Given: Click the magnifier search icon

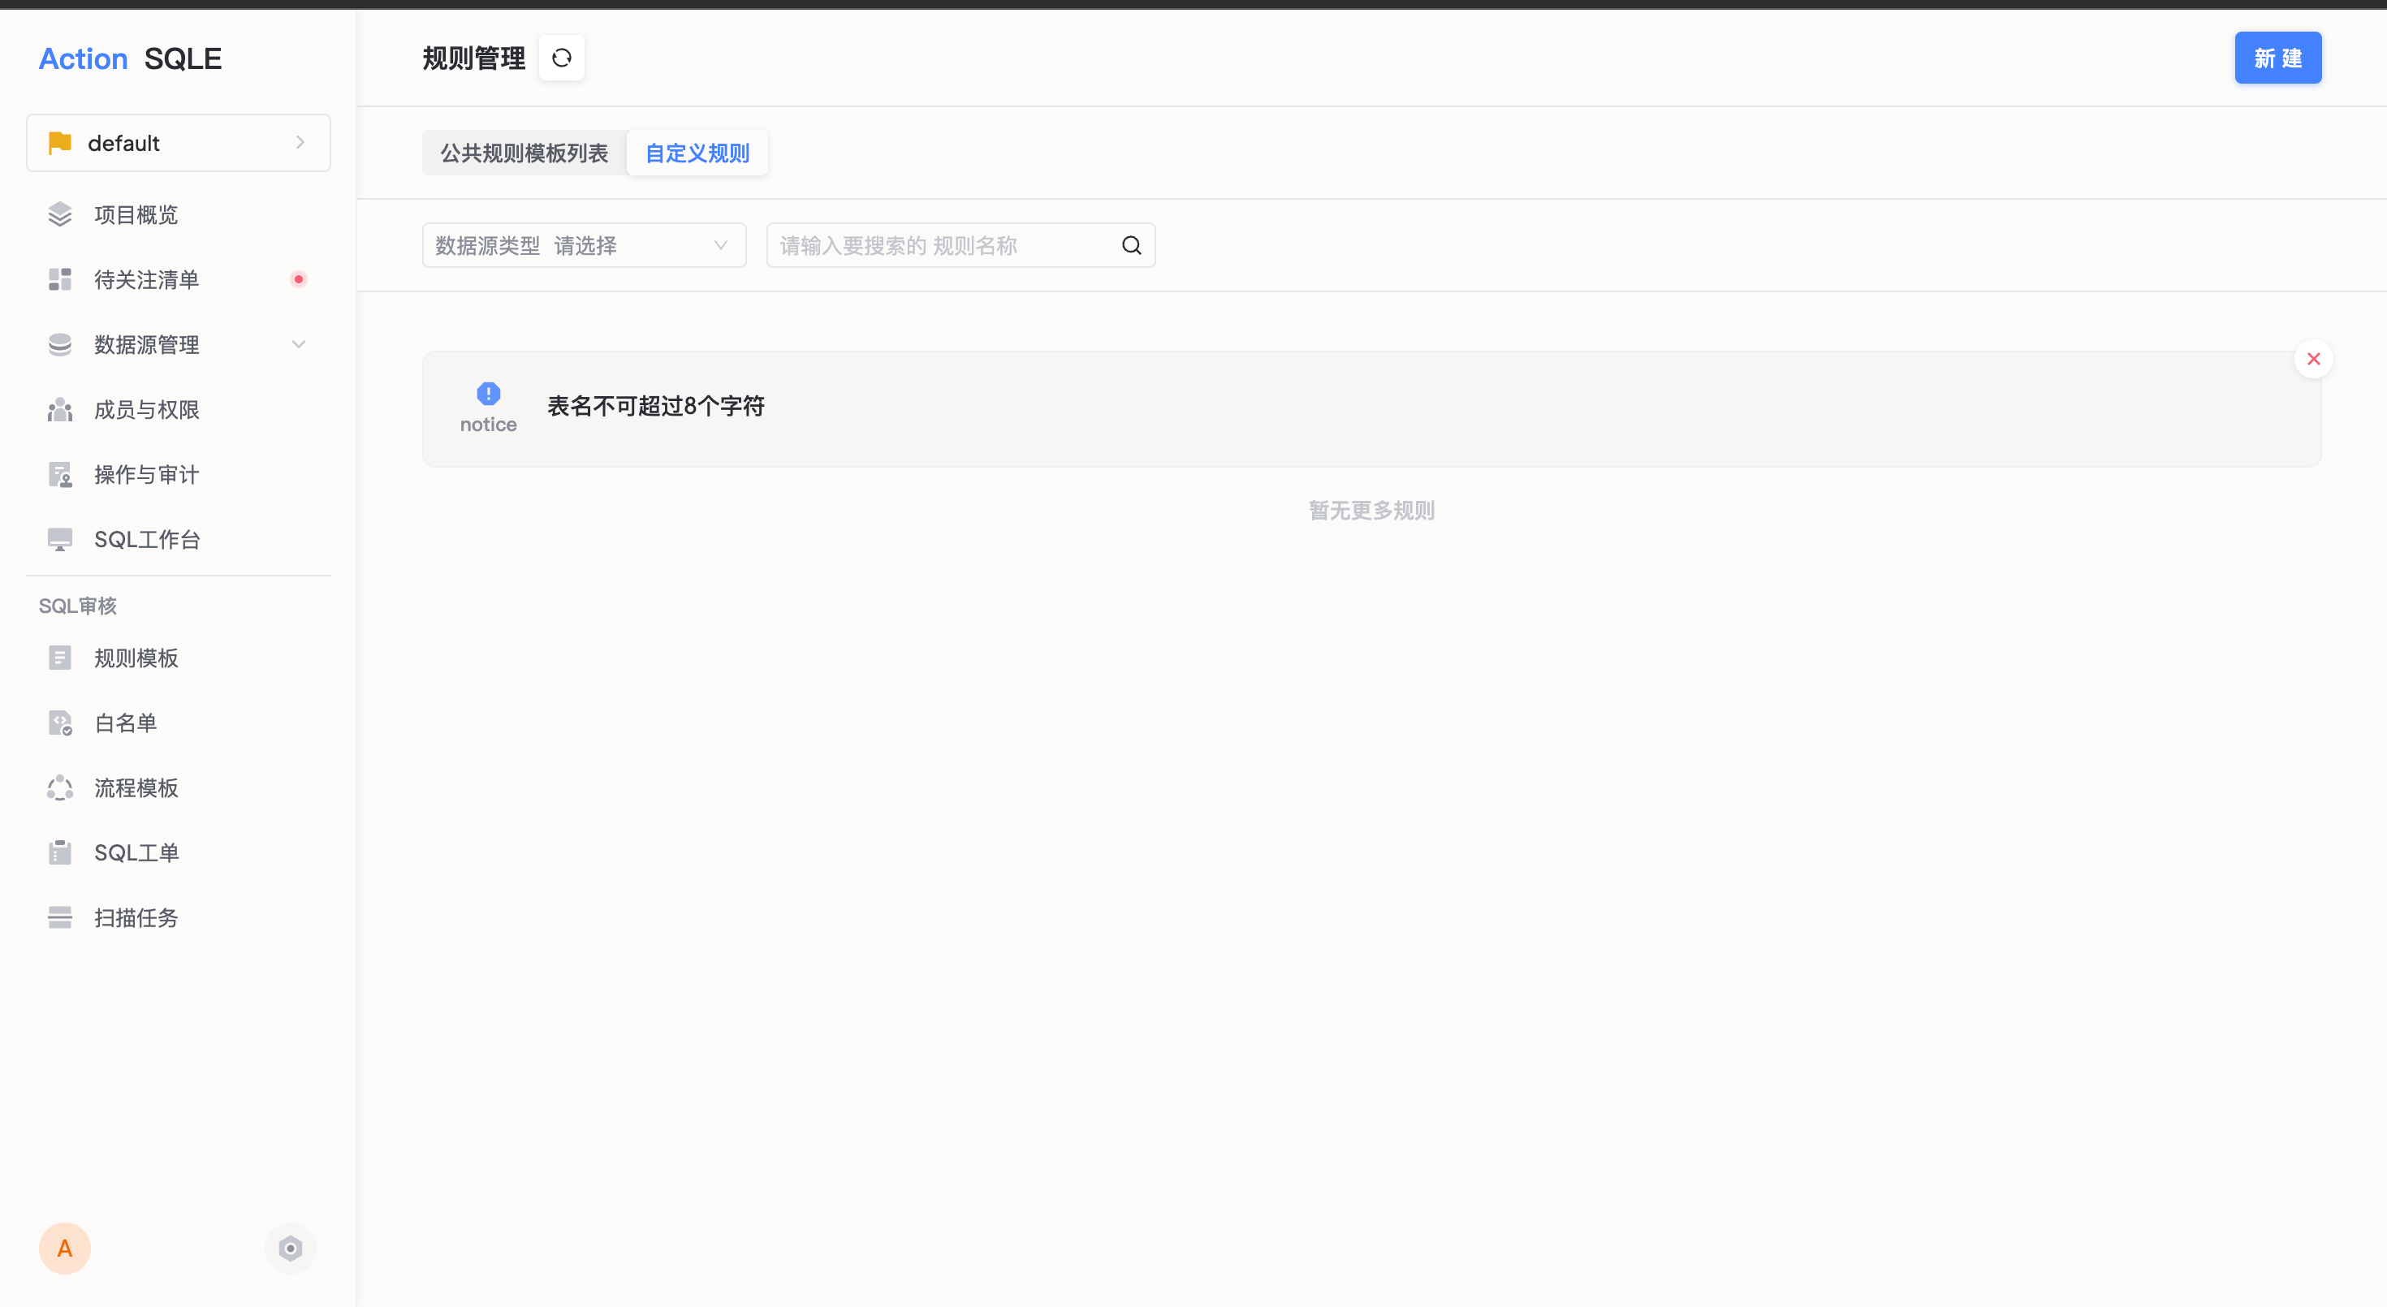Looking at the screenshot, I should point(1132,245).
